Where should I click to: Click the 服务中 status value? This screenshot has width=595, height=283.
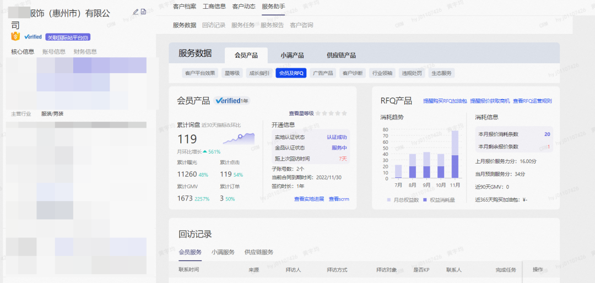click(339, 148)
